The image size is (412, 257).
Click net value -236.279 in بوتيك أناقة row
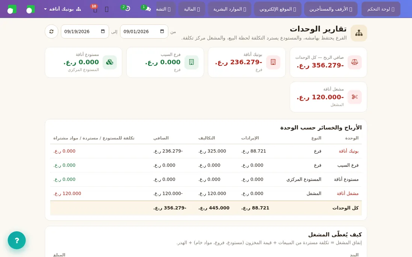coord(168,151)
